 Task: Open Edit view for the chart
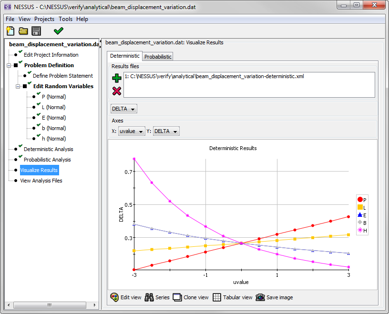pos(126,297)
